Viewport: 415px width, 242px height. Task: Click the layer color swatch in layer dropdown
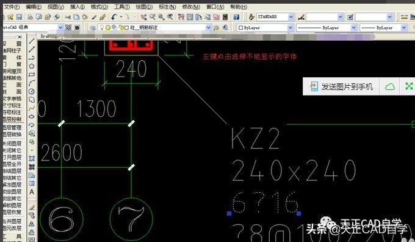[x=126, y=28]
